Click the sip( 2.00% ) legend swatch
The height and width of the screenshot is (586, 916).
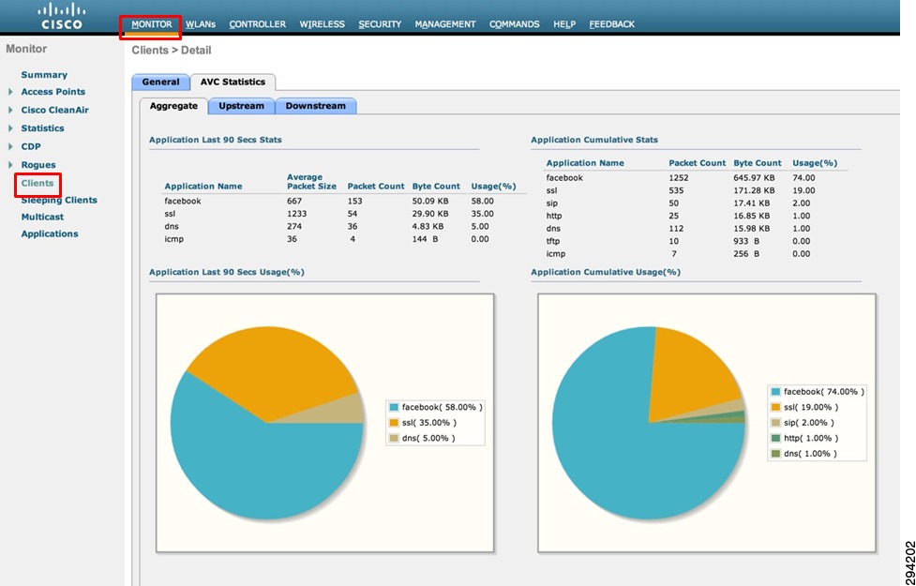click(x=775, y=423)
